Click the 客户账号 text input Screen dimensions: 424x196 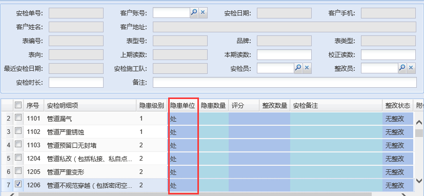click(x=171, y=13)
